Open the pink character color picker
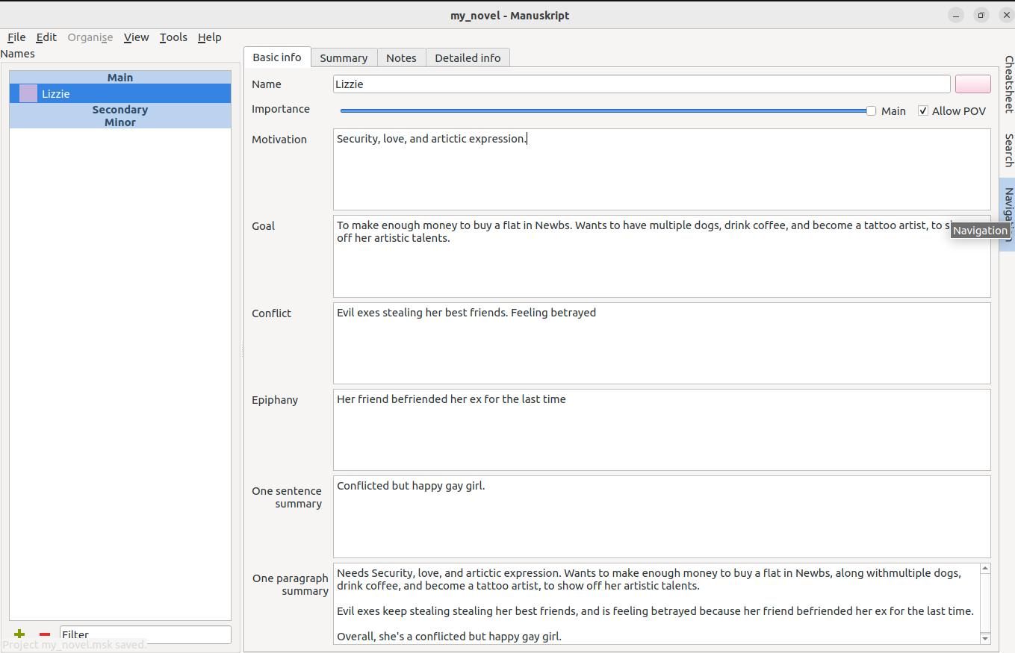The image size is (1015, 653). click(x=972, y=84)
